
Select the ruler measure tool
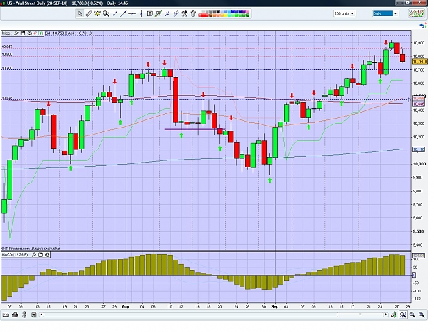click(89, 13)
